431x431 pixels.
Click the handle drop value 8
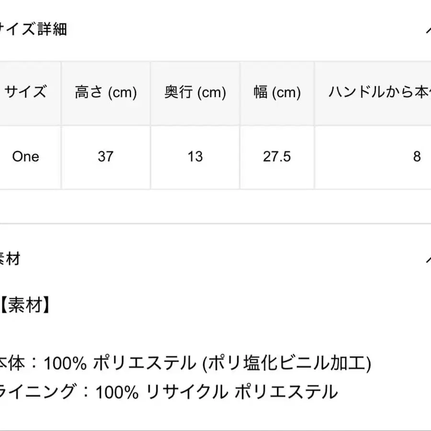[x=417, y=157]
